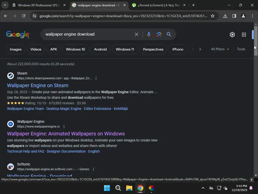Open Chrome tab search dropdown arrow
258x194 pixels.
click(x=5, y=5)
